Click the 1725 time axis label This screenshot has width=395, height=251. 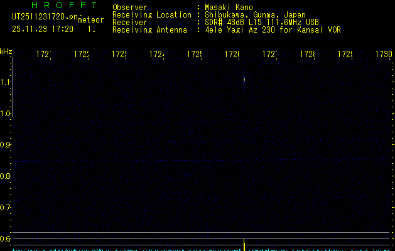click(194, 54)
